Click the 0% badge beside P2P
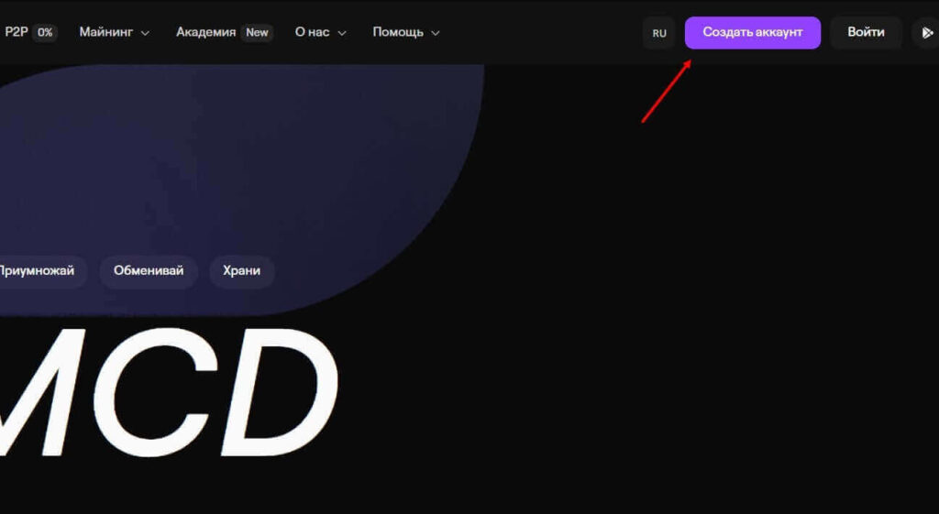 click(45, 32)
